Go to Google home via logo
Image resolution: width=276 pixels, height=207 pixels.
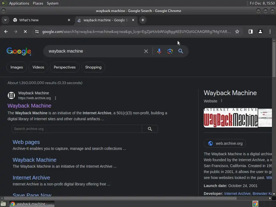pyautogui.click(x=19, y=51)
